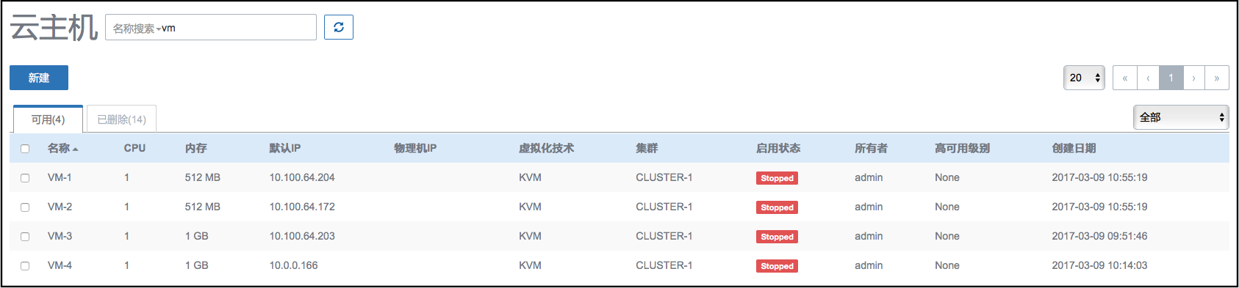The image size is (1239, 288).
Task: Sort by 名称 column sort arrow
Action: click(x=76, y=149)
